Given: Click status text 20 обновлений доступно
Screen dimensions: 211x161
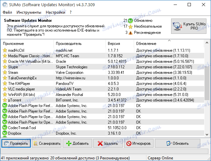Looking at the screenshot, I should pos(73,158).
